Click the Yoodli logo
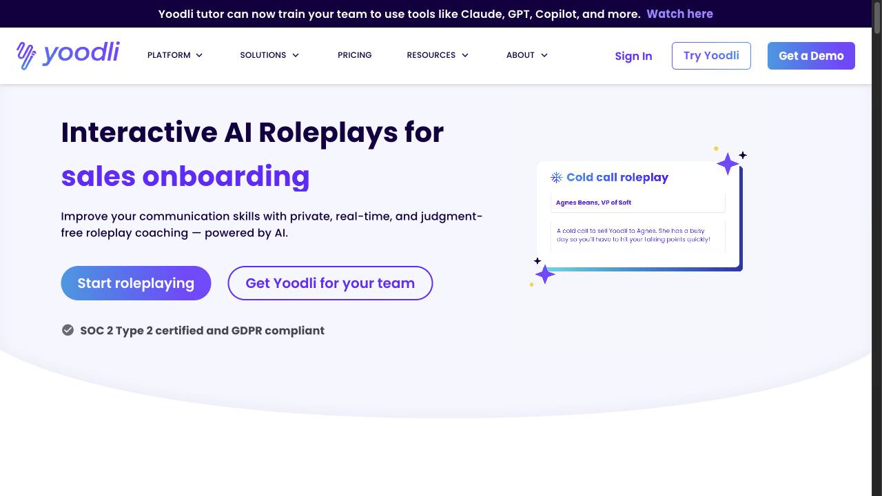882x496 pixels. pyautogui.click(x=68, y=55)
